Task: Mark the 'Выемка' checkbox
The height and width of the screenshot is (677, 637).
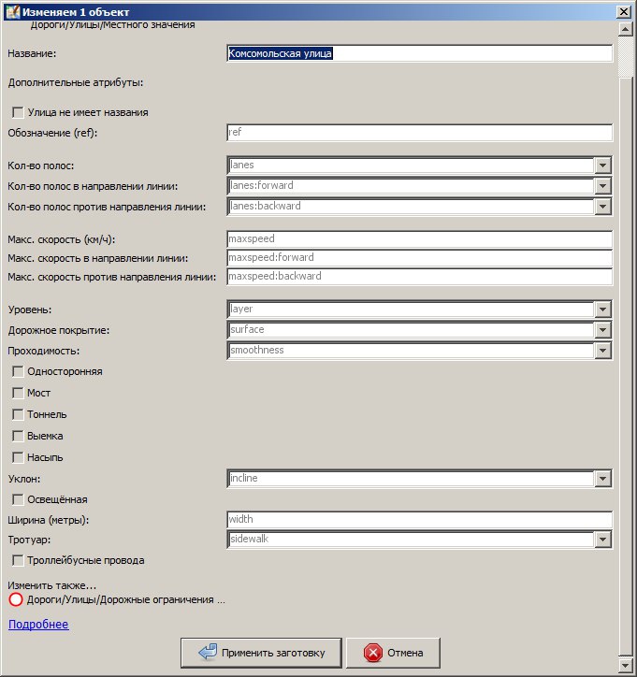Action: pyautogui.click(x=18, y=436)
